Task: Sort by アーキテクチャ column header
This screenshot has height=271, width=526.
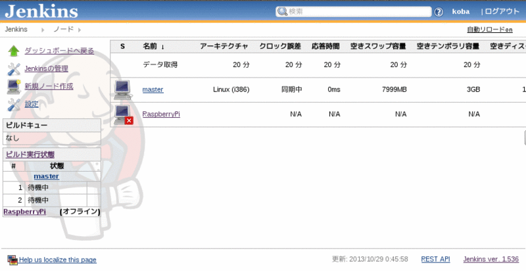Action: [224, 46]
